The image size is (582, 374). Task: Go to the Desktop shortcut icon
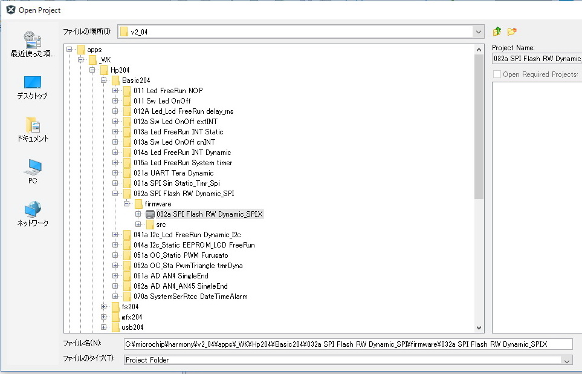[33, 82]
